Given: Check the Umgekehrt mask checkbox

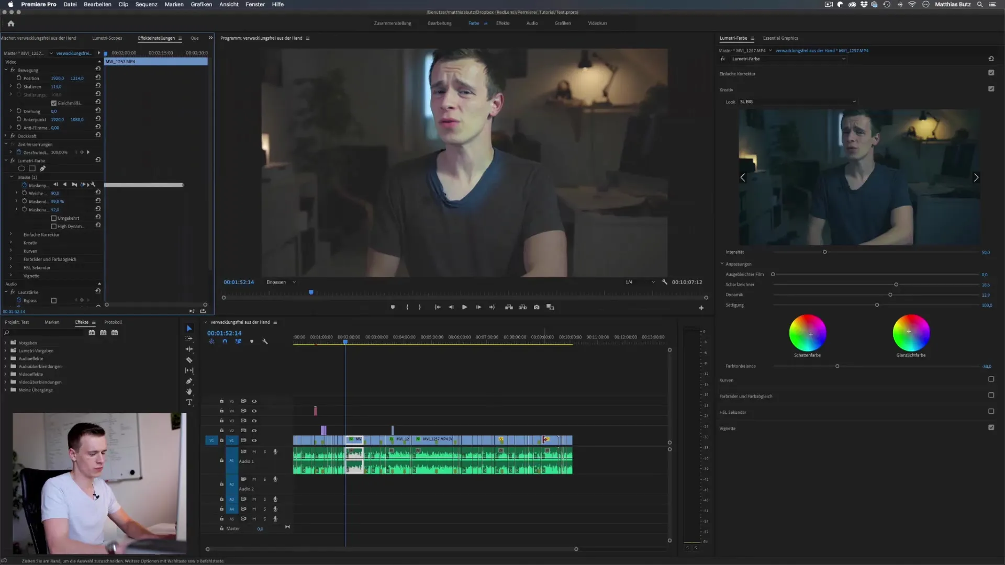Looking at the screenshot, I should pyautogui.click(x=53, y=218).
